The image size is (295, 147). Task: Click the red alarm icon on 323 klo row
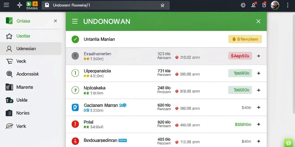(x=177, y=57)
